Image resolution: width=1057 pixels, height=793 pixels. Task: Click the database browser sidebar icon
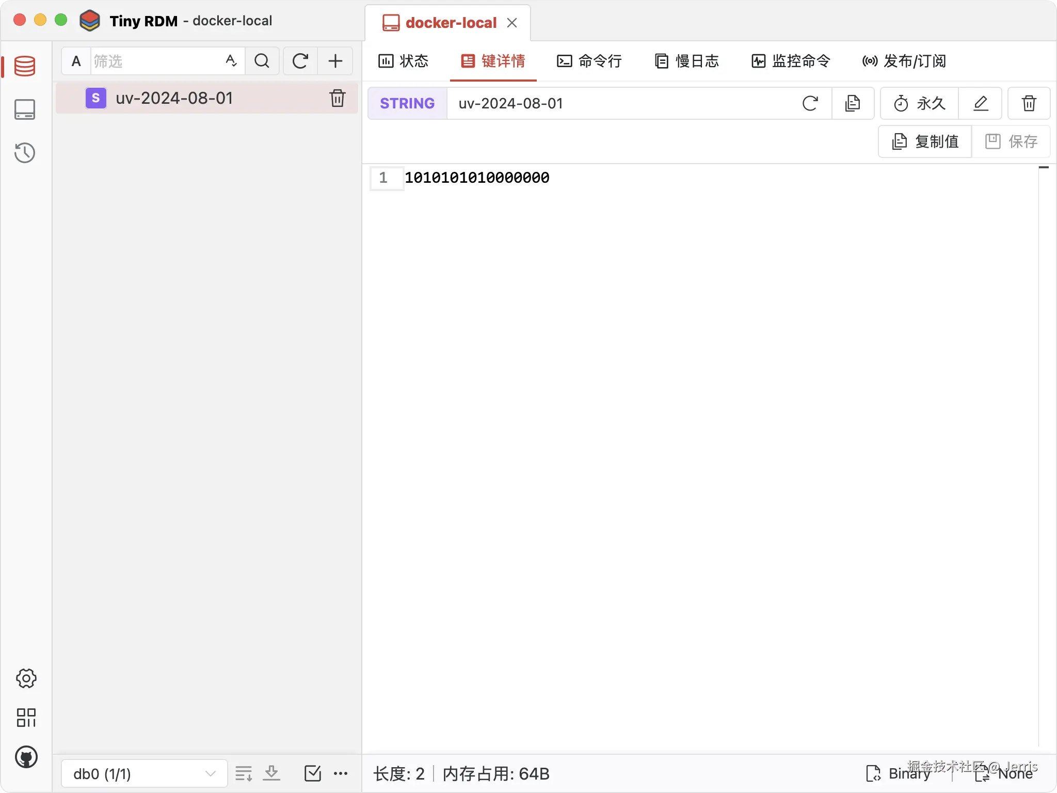coord(25,66)
